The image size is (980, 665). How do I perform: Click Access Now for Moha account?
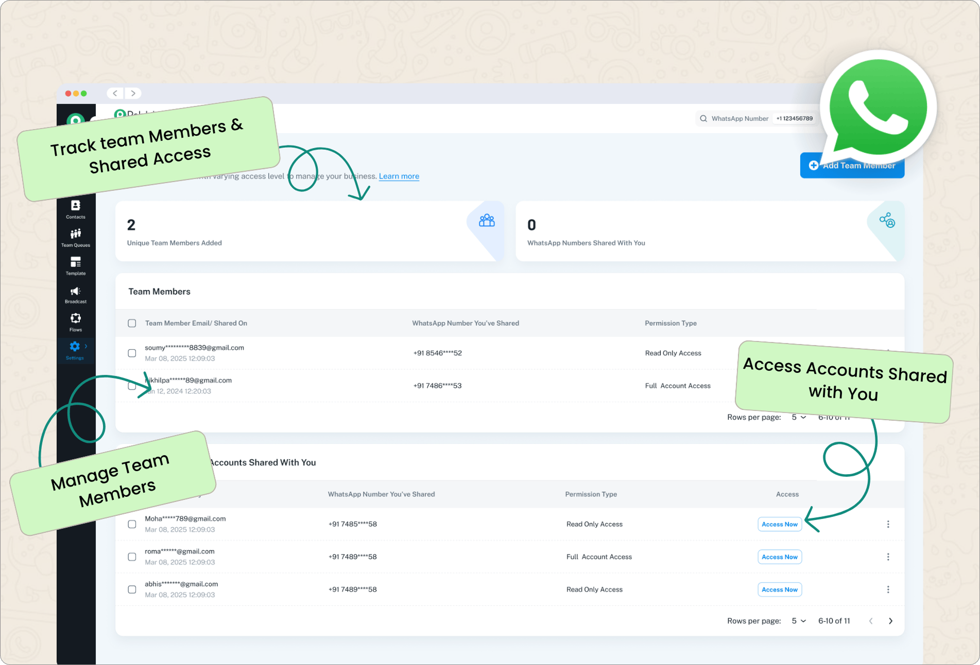click(779, 524)
